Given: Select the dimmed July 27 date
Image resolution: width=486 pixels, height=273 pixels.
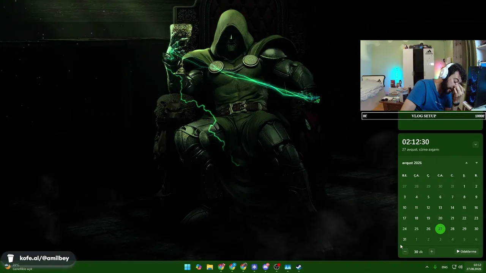Looking at the screenshot, I should click(404, 186).
